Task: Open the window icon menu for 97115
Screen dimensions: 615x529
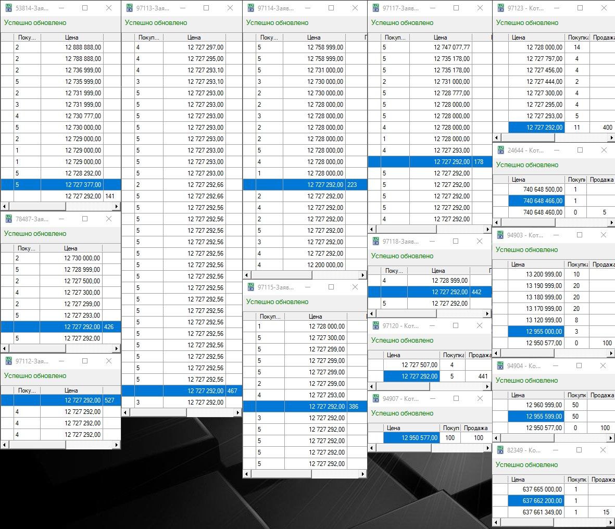Action: (251, 287)
